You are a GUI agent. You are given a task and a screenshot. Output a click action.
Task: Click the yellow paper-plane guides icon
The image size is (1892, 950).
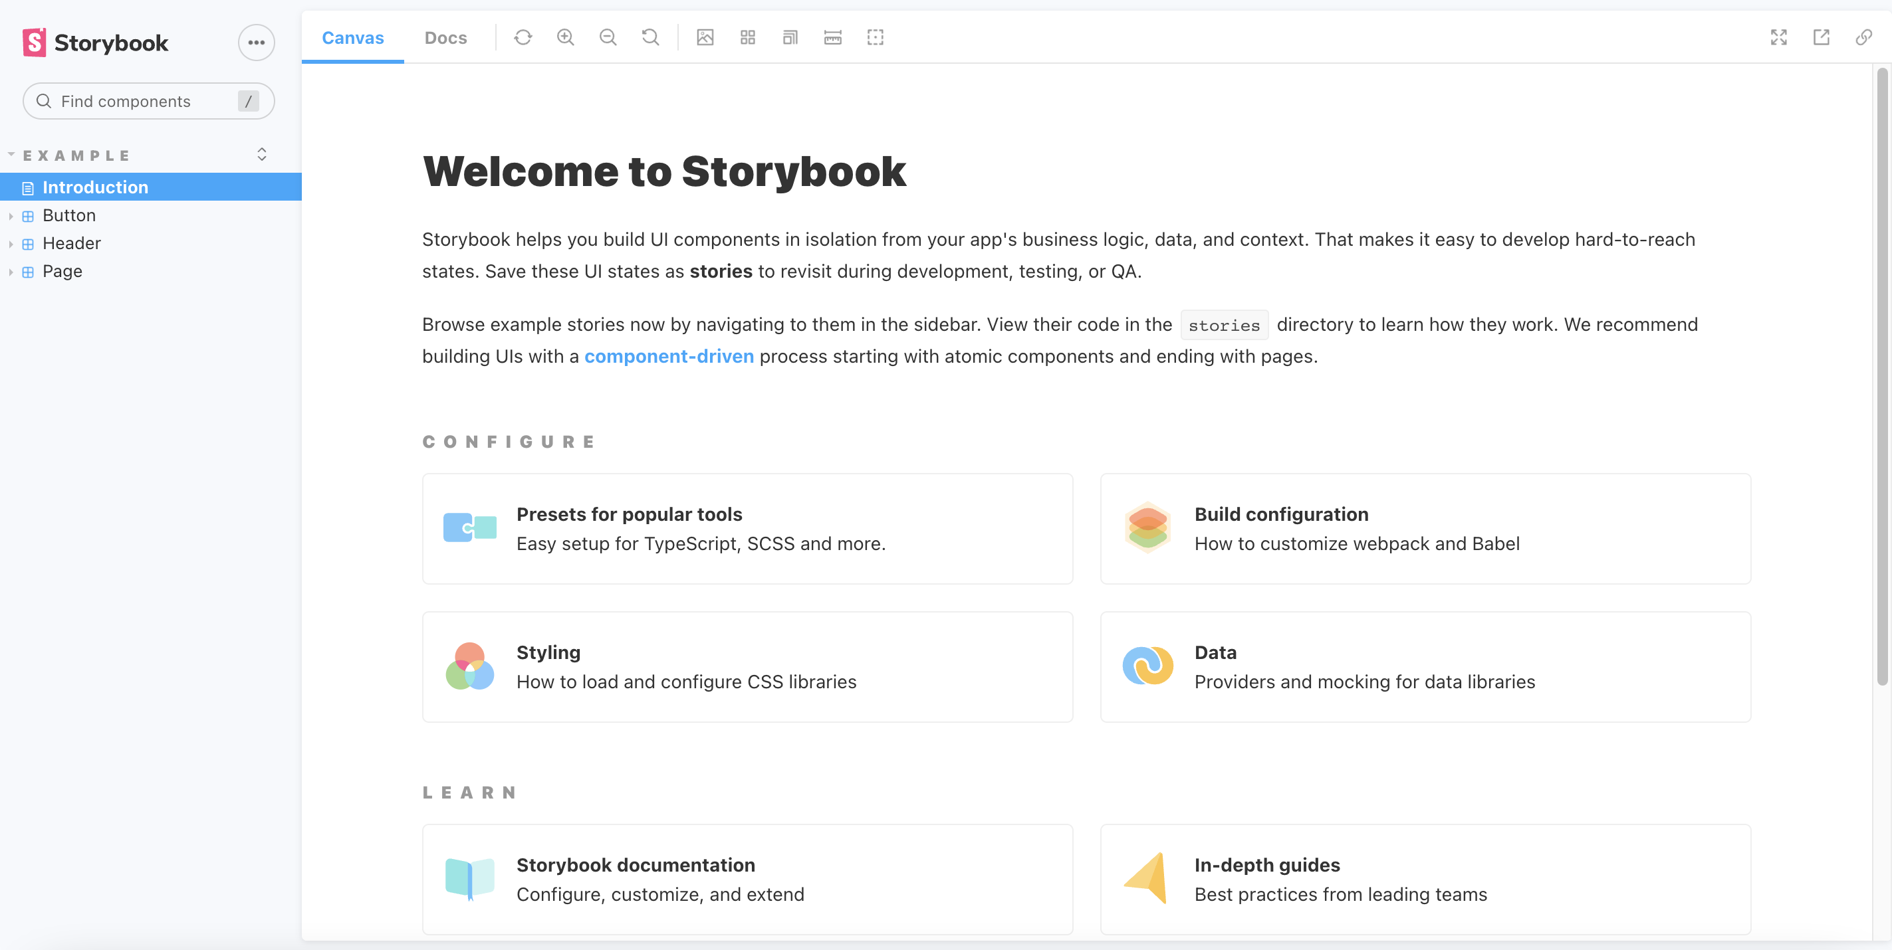click(x=1147, y=878)
